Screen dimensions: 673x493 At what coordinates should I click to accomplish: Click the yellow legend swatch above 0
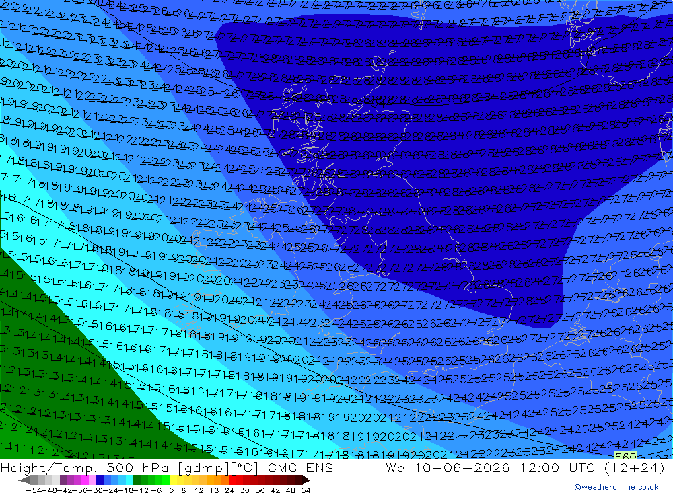point(174,480)
